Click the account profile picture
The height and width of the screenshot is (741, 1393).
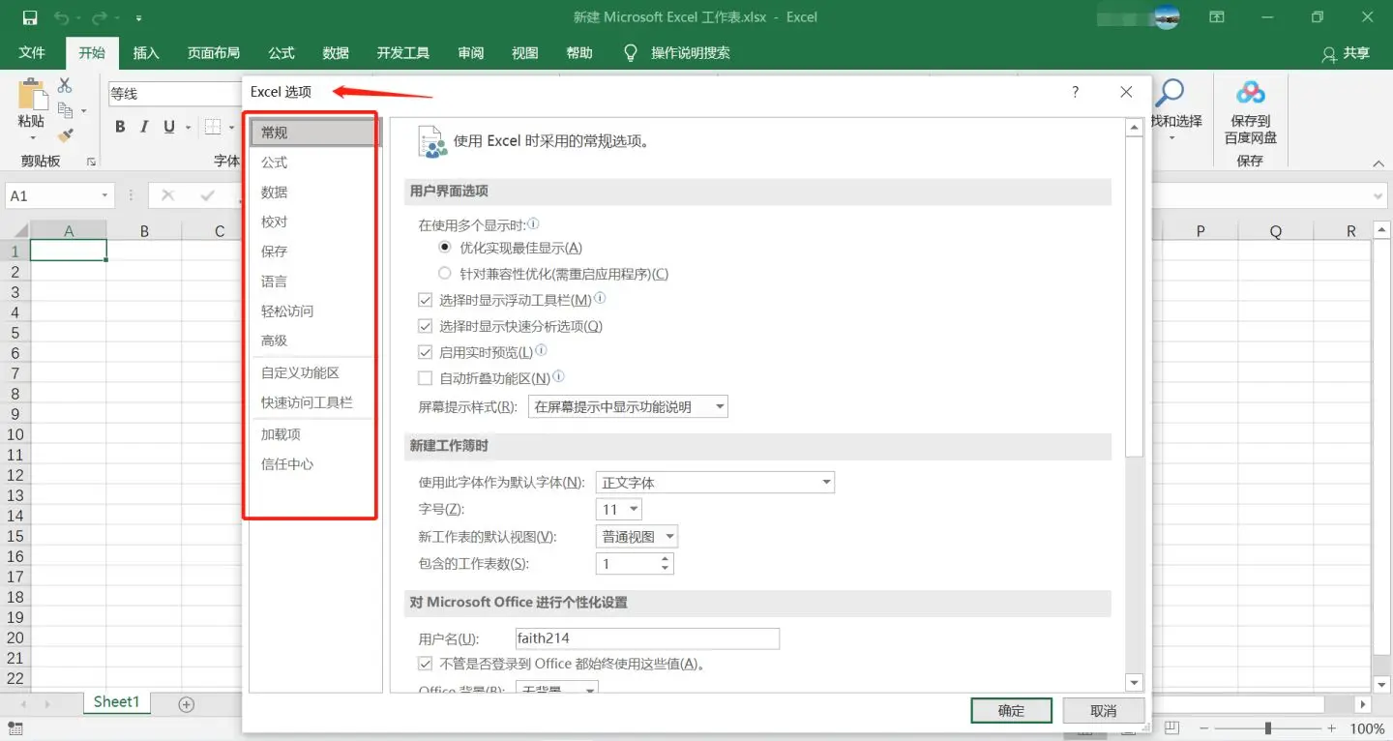(1167, 17)
